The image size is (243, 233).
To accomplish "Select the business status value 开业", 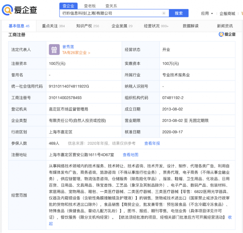I will coord(166,49).
